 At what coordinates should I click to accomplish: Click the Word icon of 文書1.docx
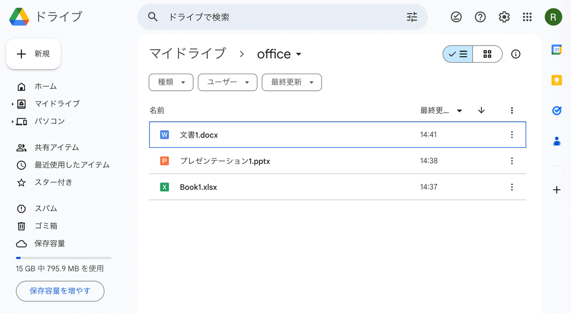pyautogui.click(x=165, y=135)
